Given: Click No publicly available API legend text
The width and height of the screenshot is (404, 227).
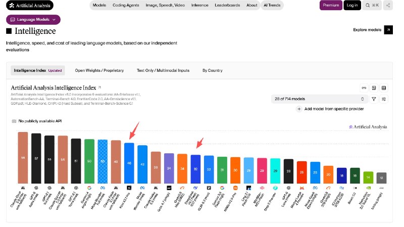Looking at the screenshot, I should 40,121.
